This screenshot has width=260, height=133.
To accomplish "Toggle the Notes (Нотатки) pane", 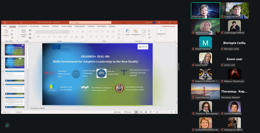I will coord(118,112).
